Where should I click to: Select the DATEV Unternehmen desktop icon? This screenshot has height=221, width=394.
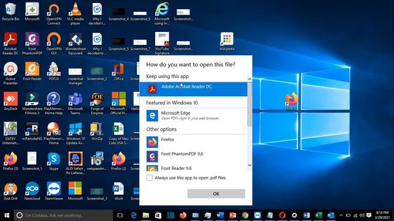[x=10, y=133]
